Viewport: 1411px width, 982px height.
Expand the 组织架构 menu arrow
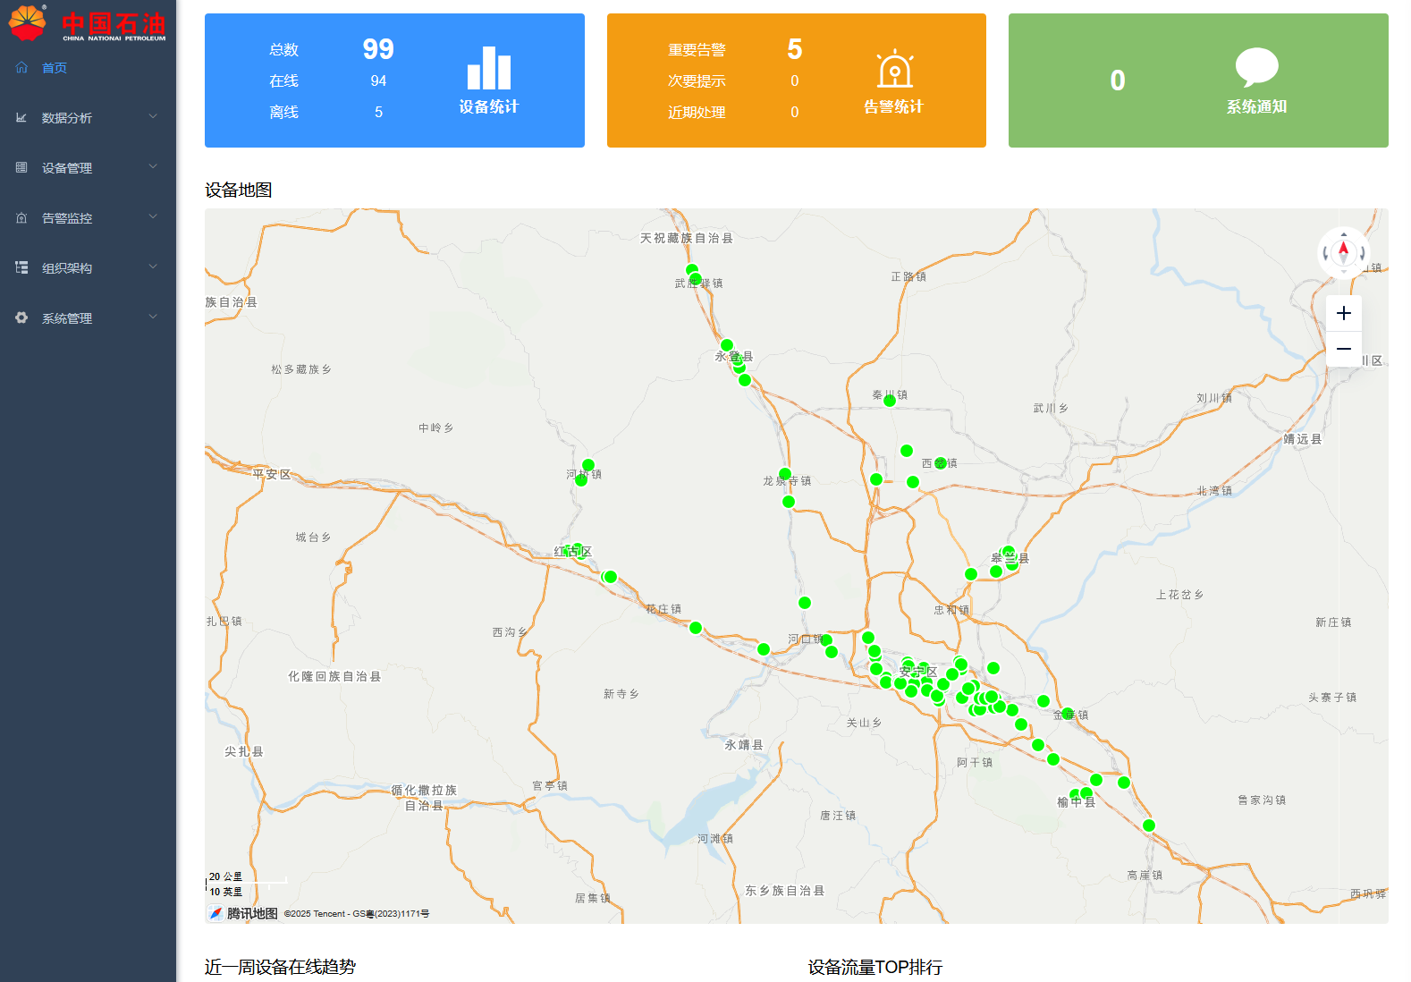[x=153, y=267]
